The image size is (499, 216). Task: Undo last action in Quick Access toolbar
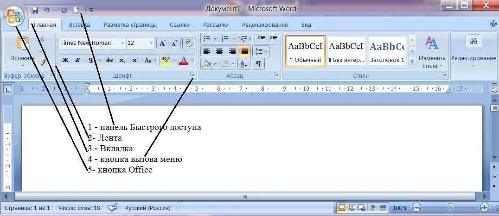tap(47, 10)
